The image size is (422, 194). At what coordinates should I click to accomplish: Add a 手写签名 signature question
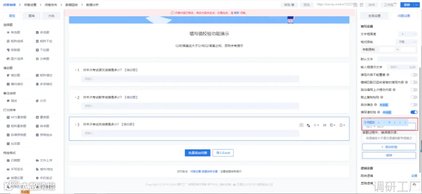(15, 169)
